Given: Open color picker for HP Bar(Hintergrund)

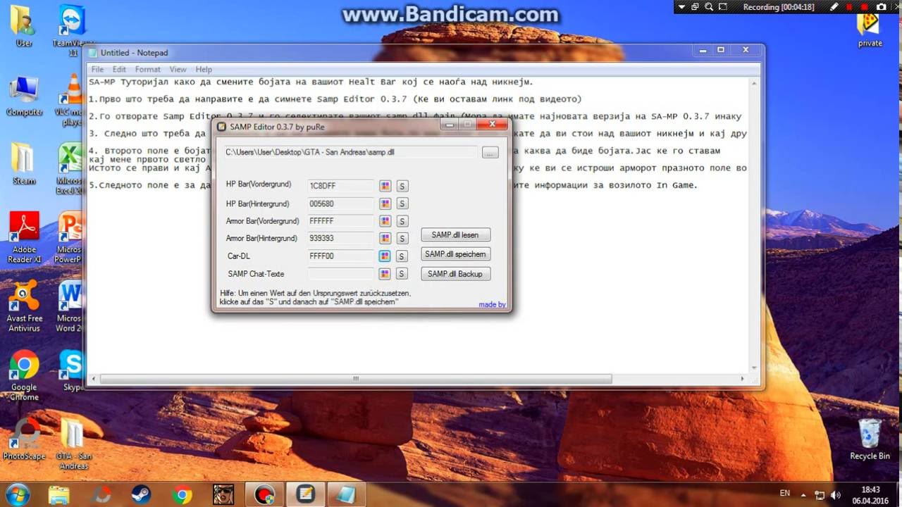Looking at the screenshot, I should pos(385,204).
